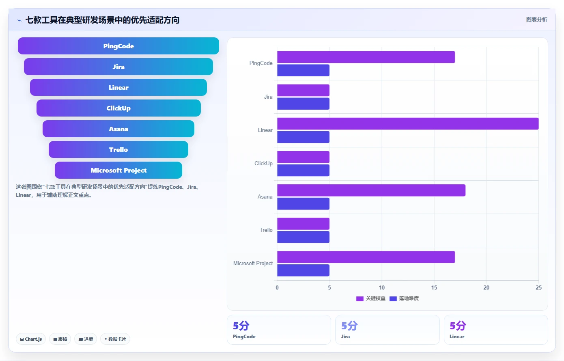564x361 pixels.
Task: Click Linear's long purple 关键权重 bar
Action: (408, 123)
